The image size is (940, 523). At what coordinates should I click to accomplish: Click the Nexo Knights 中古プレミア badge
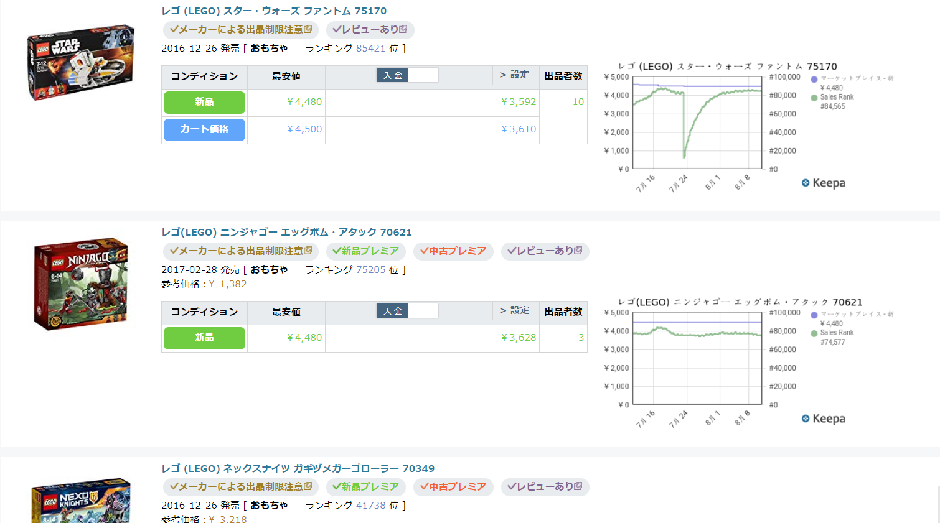click(x=453, y=487)
